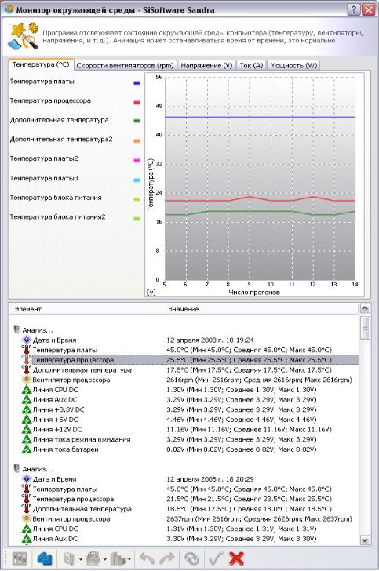The width and height of the screenshot is (379, 571).
Task: Click the orange swatch for Дополнительная температура2
Action: tap(137, 140)
